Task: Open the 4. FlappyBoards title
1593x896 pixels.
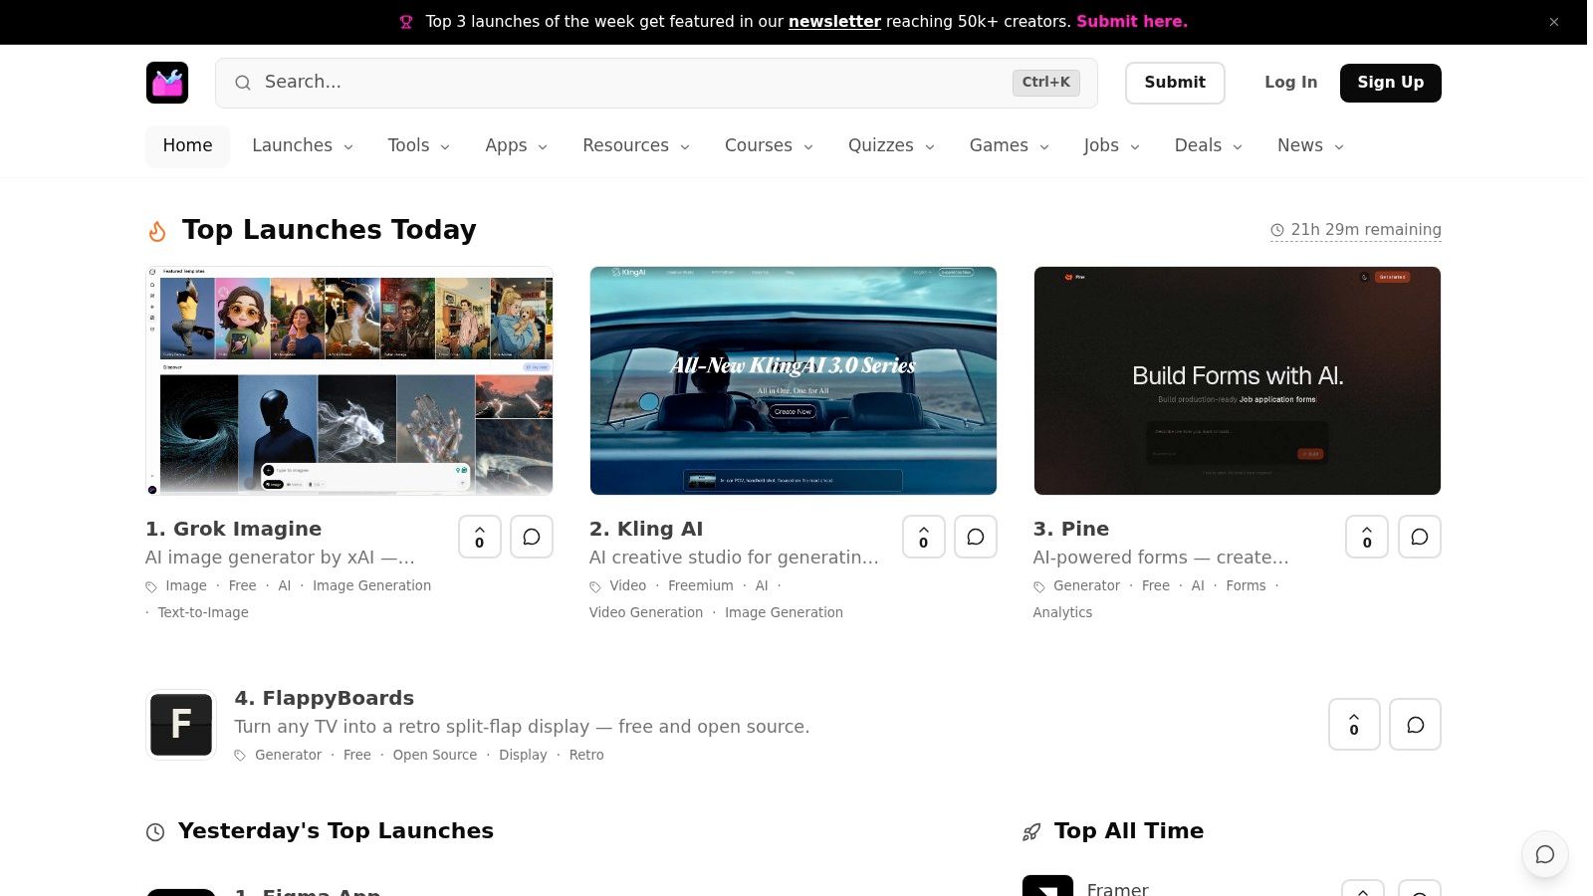Action: (324, 698)
